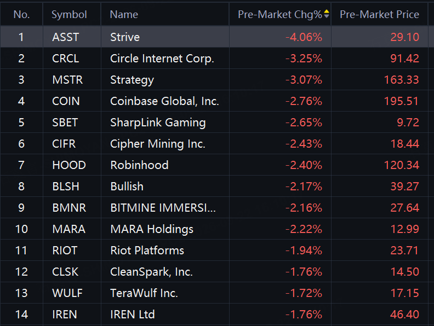Sort by the Name column header
This screenshot has width=434, height=326.
[x=124, y=14]
